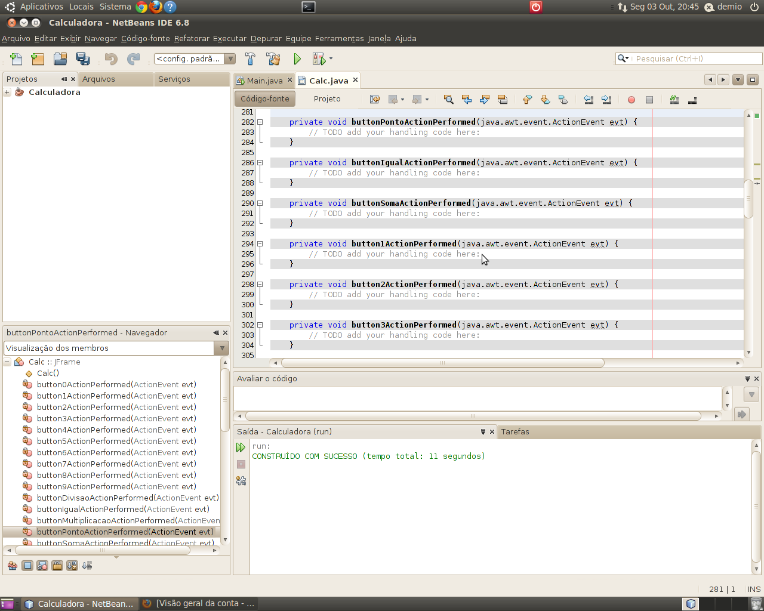764x611 pixels.
Task: Click the Debug Main Project icon
Action: [x=319, y=58]
